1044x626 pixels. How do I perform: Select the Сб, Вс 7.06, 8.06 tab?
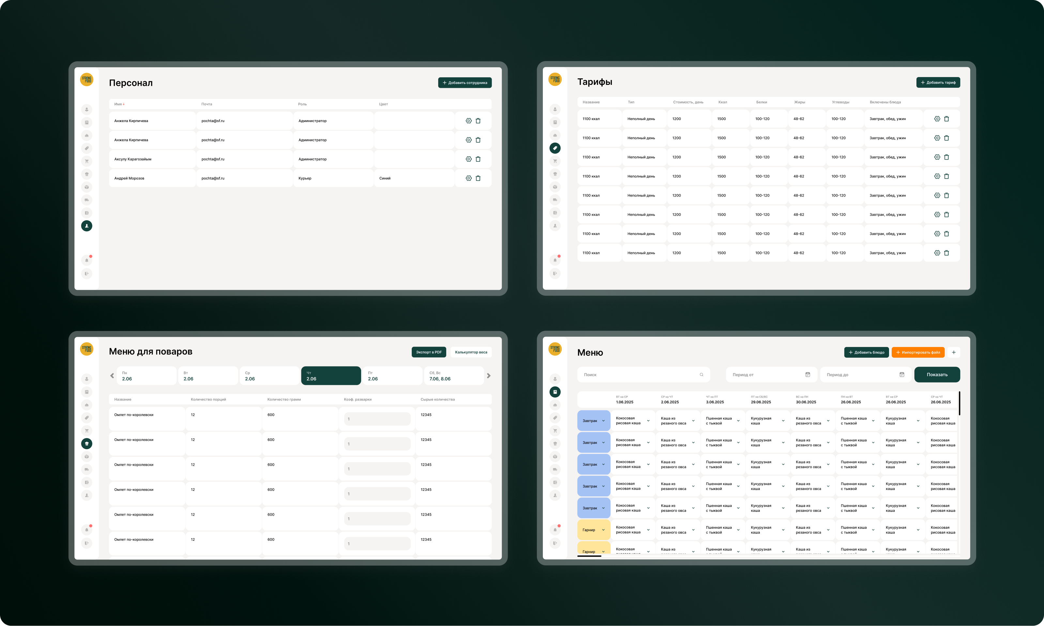pos(454,376)
